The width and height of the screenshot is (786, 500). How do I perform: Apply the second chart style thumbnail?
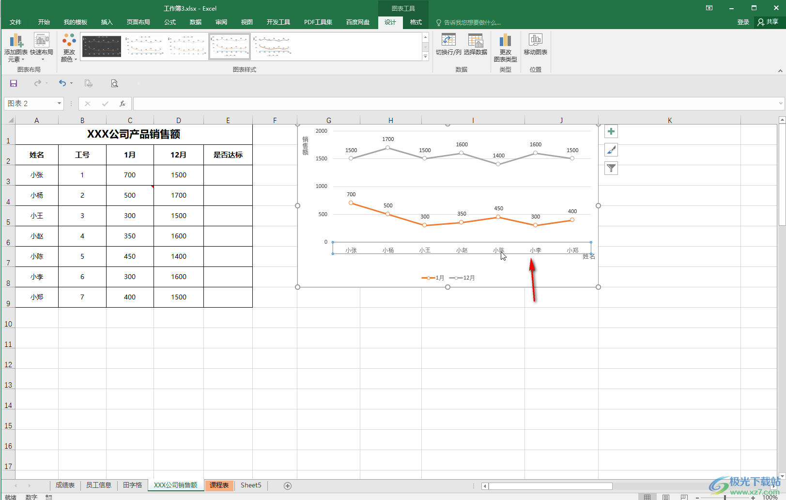(144, 47)
